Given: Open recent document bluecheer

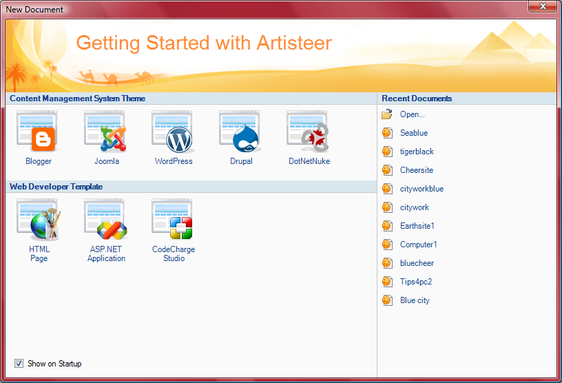Looking at the screenshot, I should (417, 264).
